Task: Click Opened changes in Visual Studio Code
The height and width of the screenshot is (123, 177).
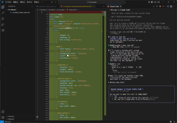Action: tap(126, 89)
